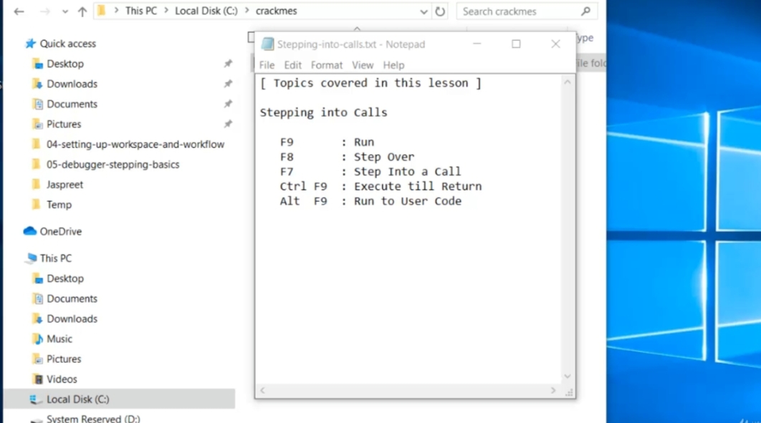Open the recent locations chevron
Screen dimensions: 761x423
(x=64, y=11)
